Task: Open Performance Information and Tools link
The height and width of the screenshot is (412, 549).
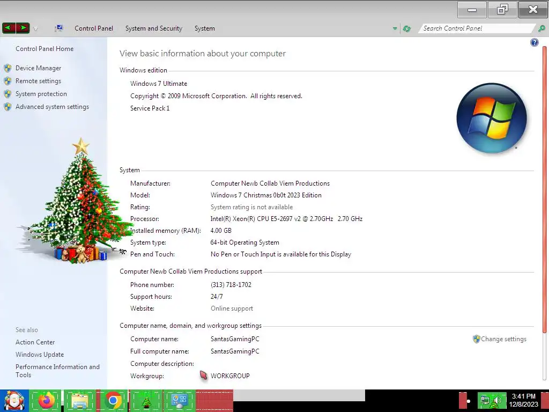Action: point(57,371)
